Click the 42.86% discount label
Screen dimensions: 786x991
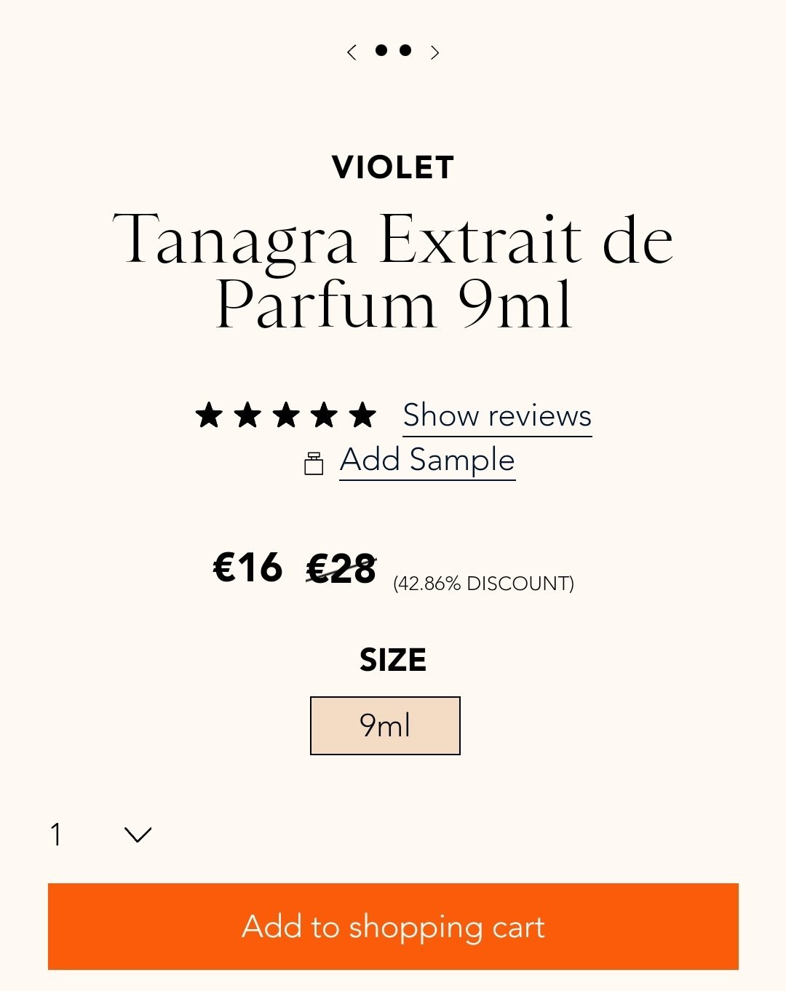coord(483,584)
